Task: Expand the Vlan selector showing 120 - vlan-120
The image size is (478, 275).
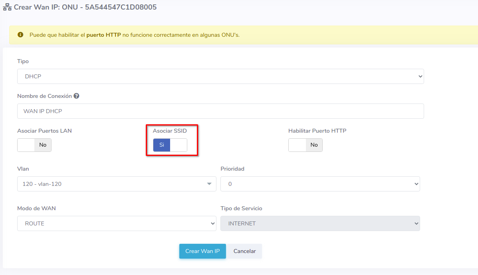Action: click(117, 184)
